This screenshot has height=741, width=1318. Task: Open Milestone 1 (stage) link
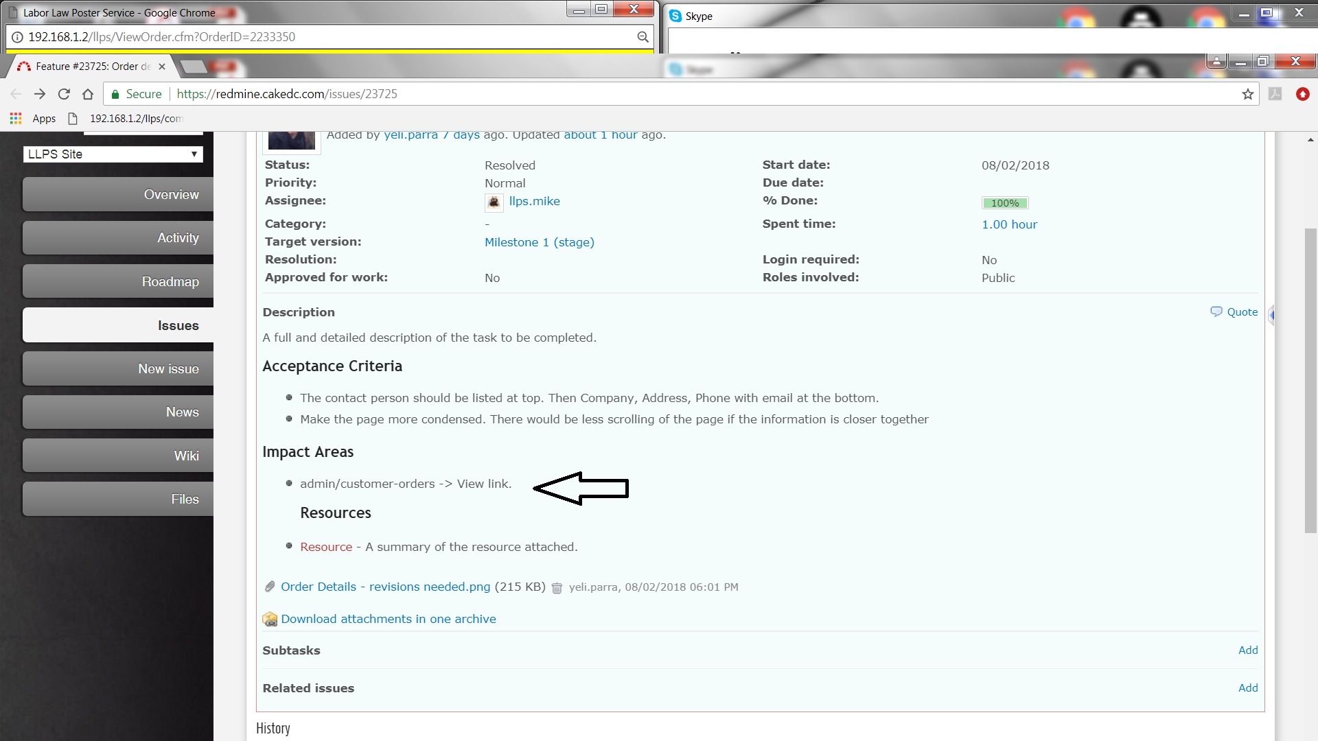tap(539, 242)
